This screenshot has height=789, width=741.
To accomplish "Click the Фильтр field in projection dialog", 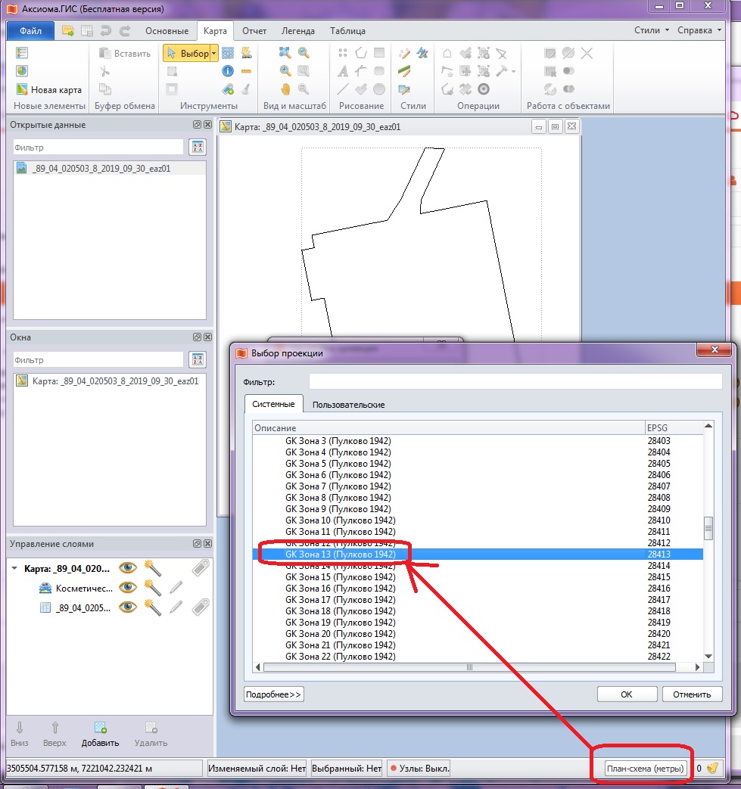I will coord(515,382).
